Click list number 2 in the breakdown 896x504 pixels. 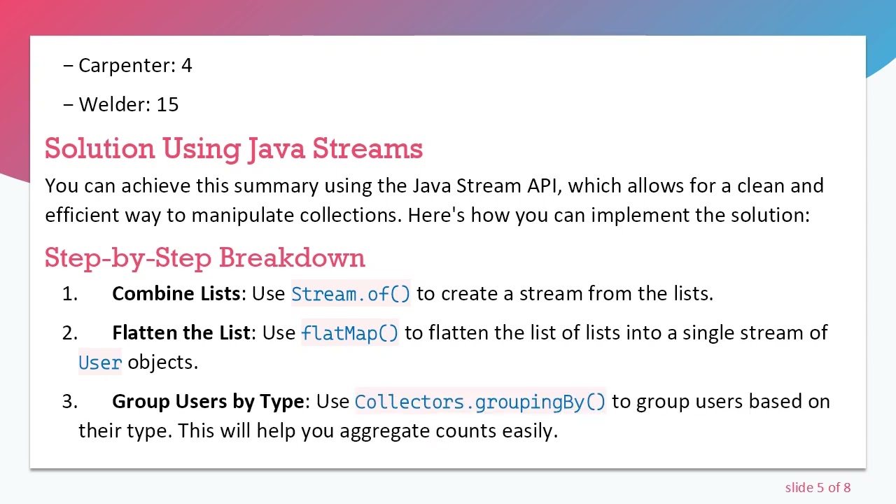coord(69,333)
